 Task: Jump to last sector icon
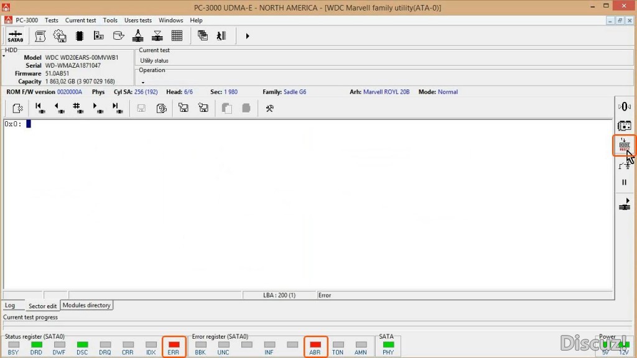pos(118,108)
